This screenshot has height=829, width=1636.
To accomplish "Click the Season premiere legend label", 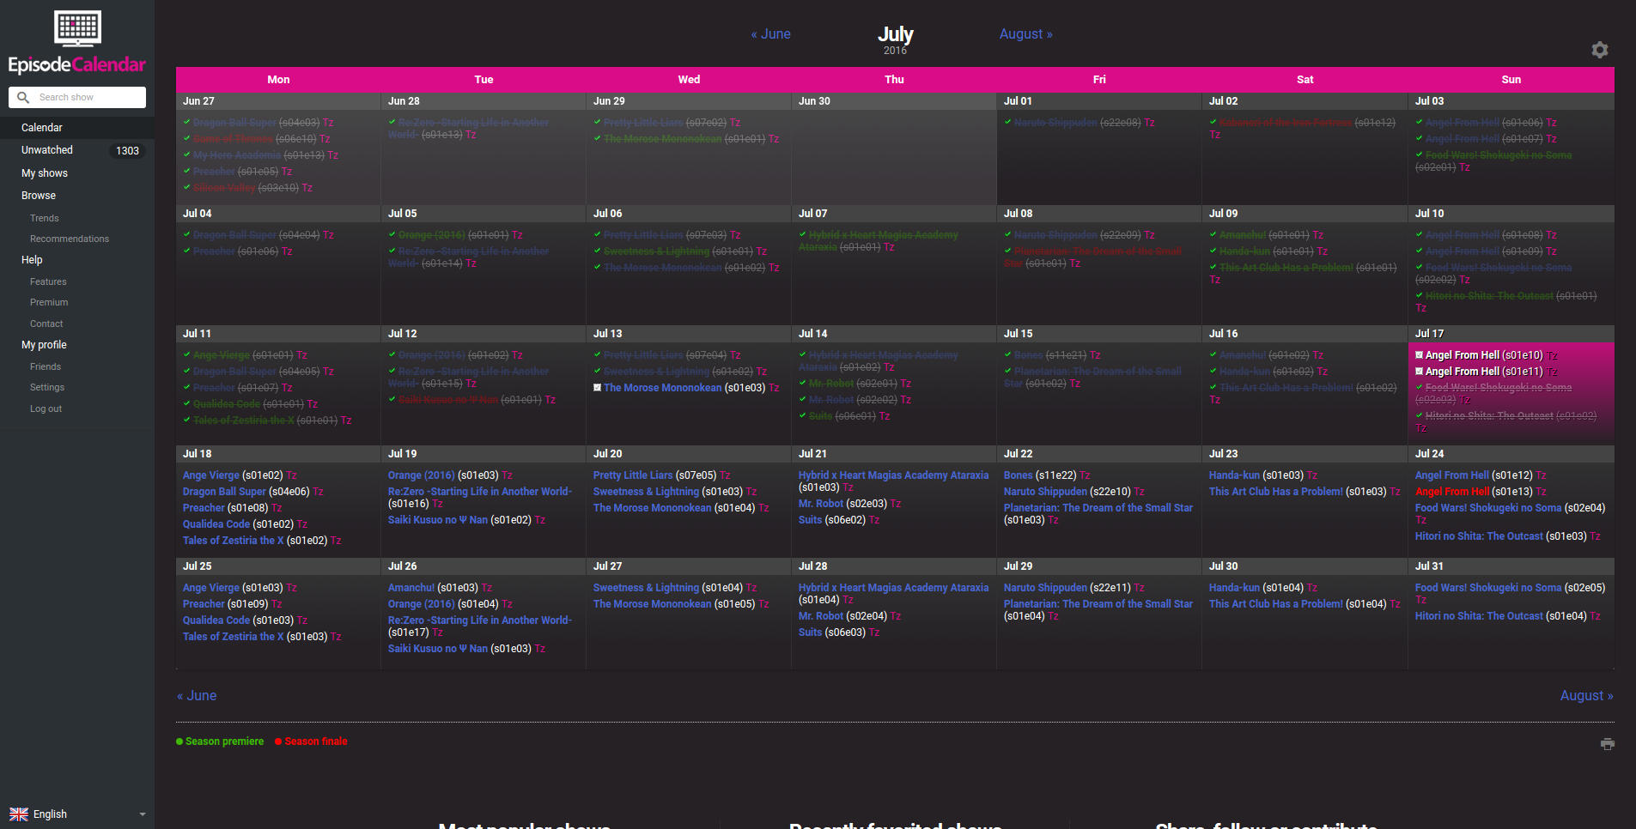I will click(225, 741).
